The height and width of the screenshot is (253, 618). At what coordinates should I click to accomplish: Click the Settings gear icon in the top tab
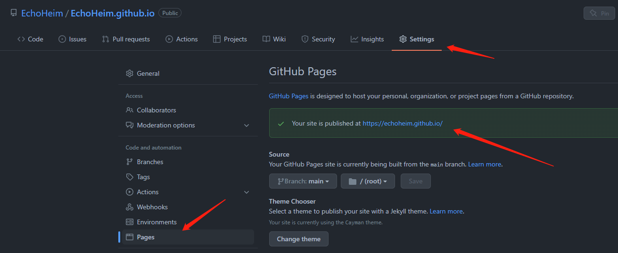click(x=403, y=39)
